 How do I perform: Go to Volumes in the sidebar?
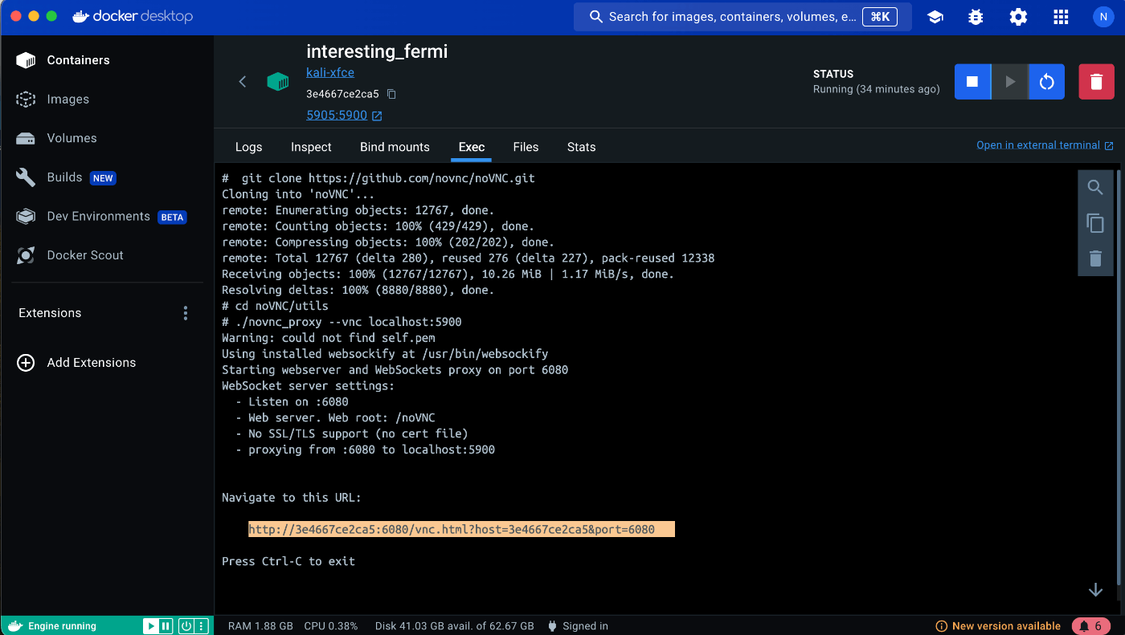click(55, 138)
